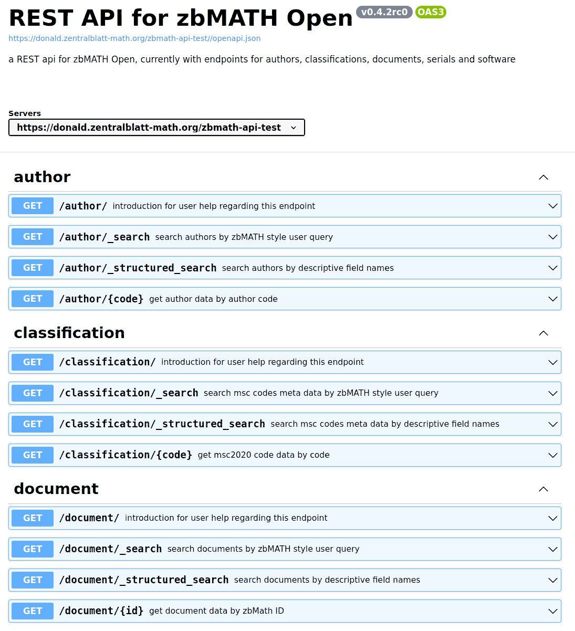Expand /classification/_structured_search chevron
Viewport: 575px width, 631px height.
click(x=552, y=424)
